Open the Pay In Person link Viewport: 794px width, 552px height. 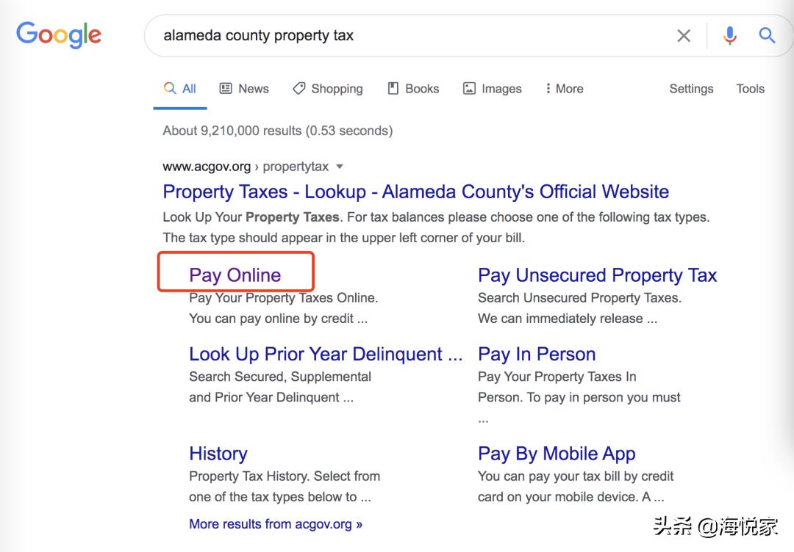point(537,354)
